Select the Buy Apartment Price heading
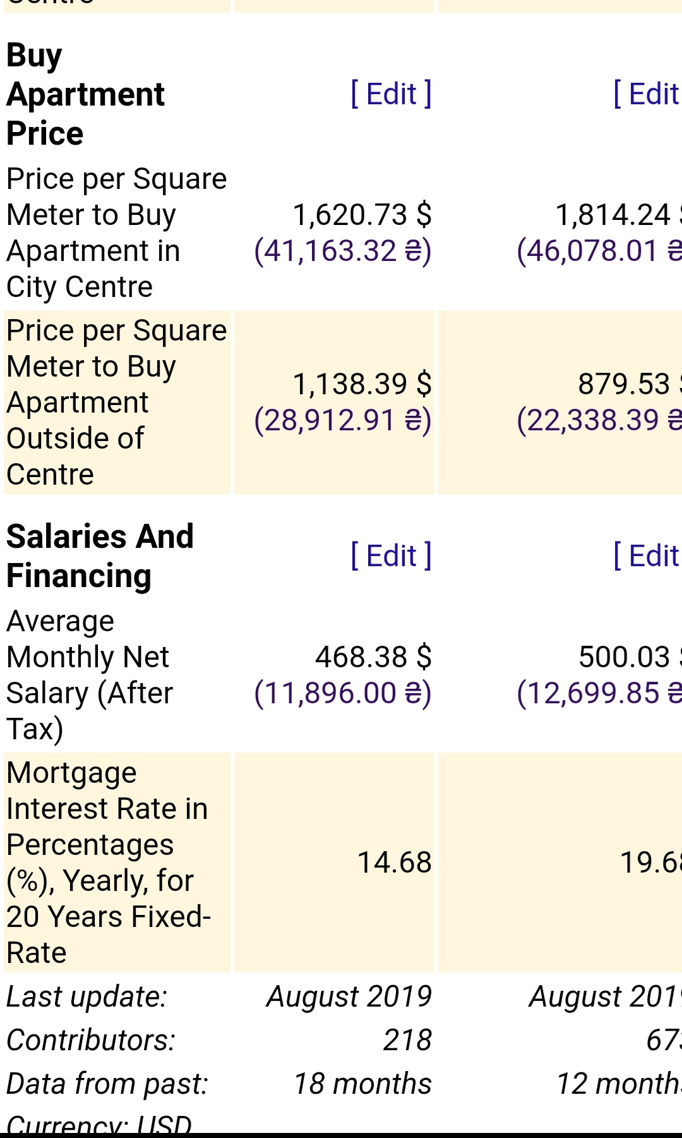Screen dimensions: 682x1138 [x=85, y=94]
